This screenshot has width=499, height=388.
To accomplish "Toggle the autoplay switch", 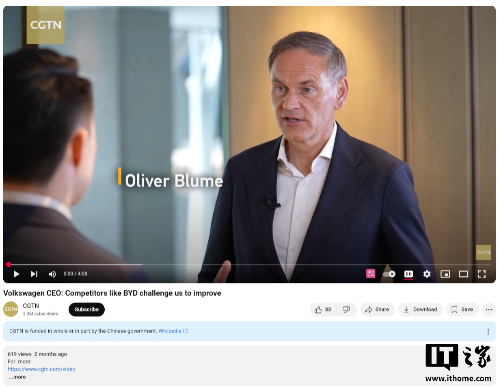I will [389, 274].
